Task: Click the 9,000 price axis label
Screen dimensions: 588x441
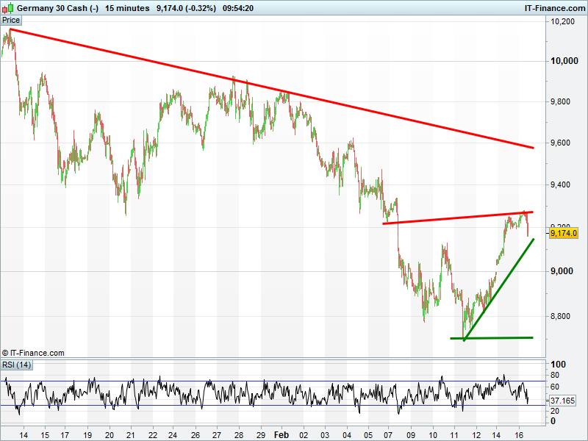Action: click(562, 271)
